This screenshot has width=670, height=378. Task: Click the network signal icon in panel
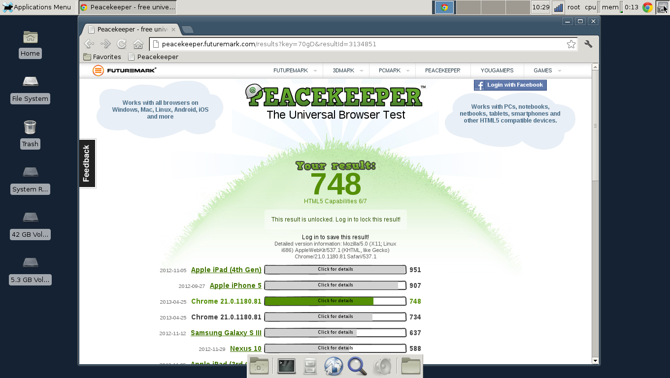(x=558, y=7)
